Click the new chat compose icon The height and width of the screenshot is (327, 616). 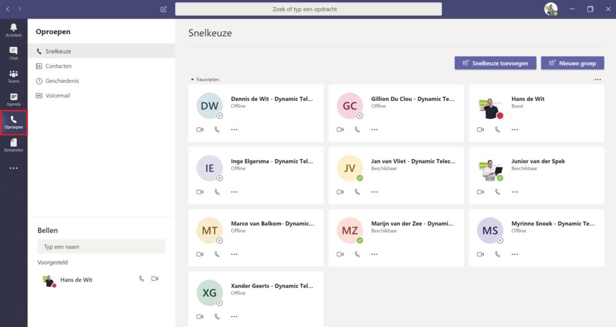coord(164,9)
